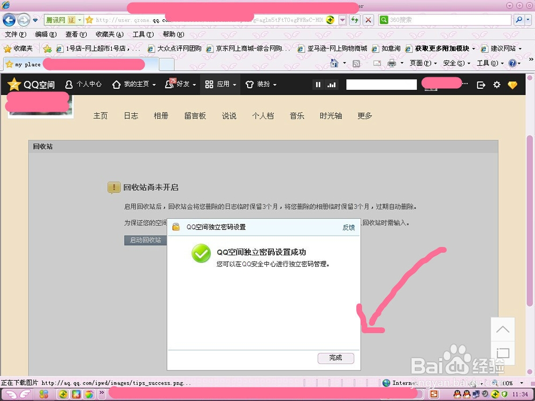Screen dimensions: 535x401
Task: Click the 装扮 bowtie icon
Action: (249, 84)
